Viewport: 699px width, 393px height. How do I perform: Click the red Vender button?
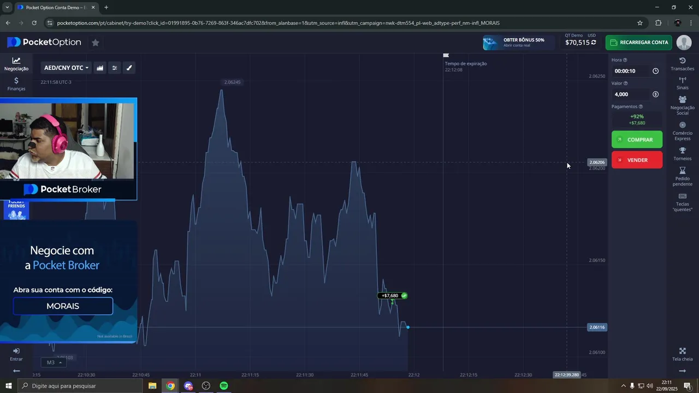coord(637,160)
